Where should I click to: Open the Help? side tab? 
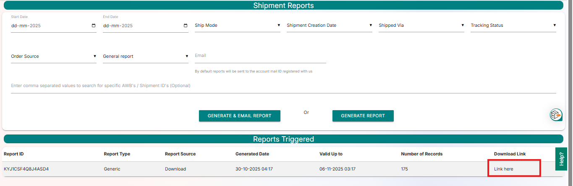pos(561,159)
